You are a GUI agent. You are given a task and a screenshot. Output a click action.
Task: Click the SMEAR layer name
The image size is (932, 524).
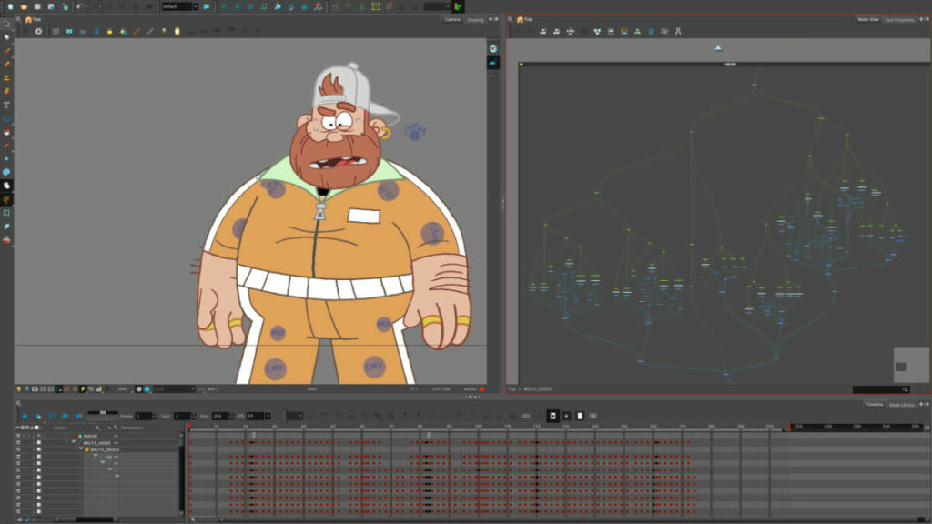pos(90,436)
